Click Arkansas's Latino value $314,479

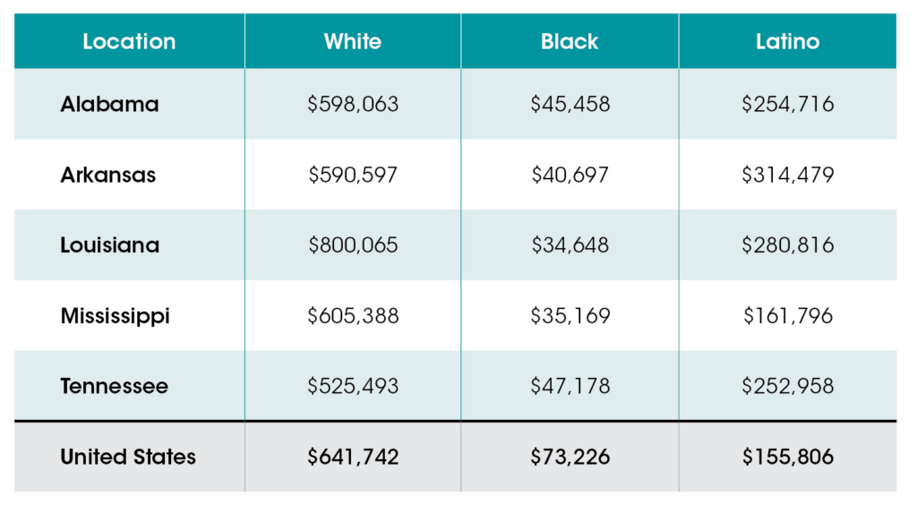pos(787,175)
